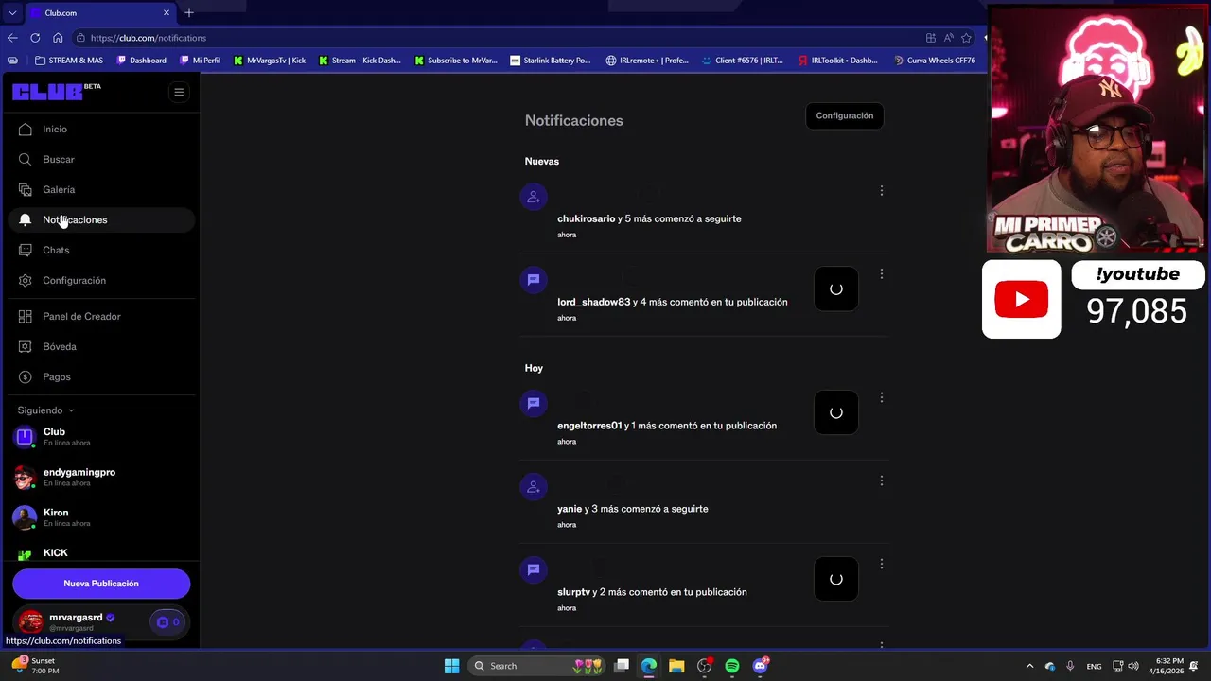Open post thumbnail on lord_shadow83 notification
Screen dimensions: 1211x681
click(836, 289)
